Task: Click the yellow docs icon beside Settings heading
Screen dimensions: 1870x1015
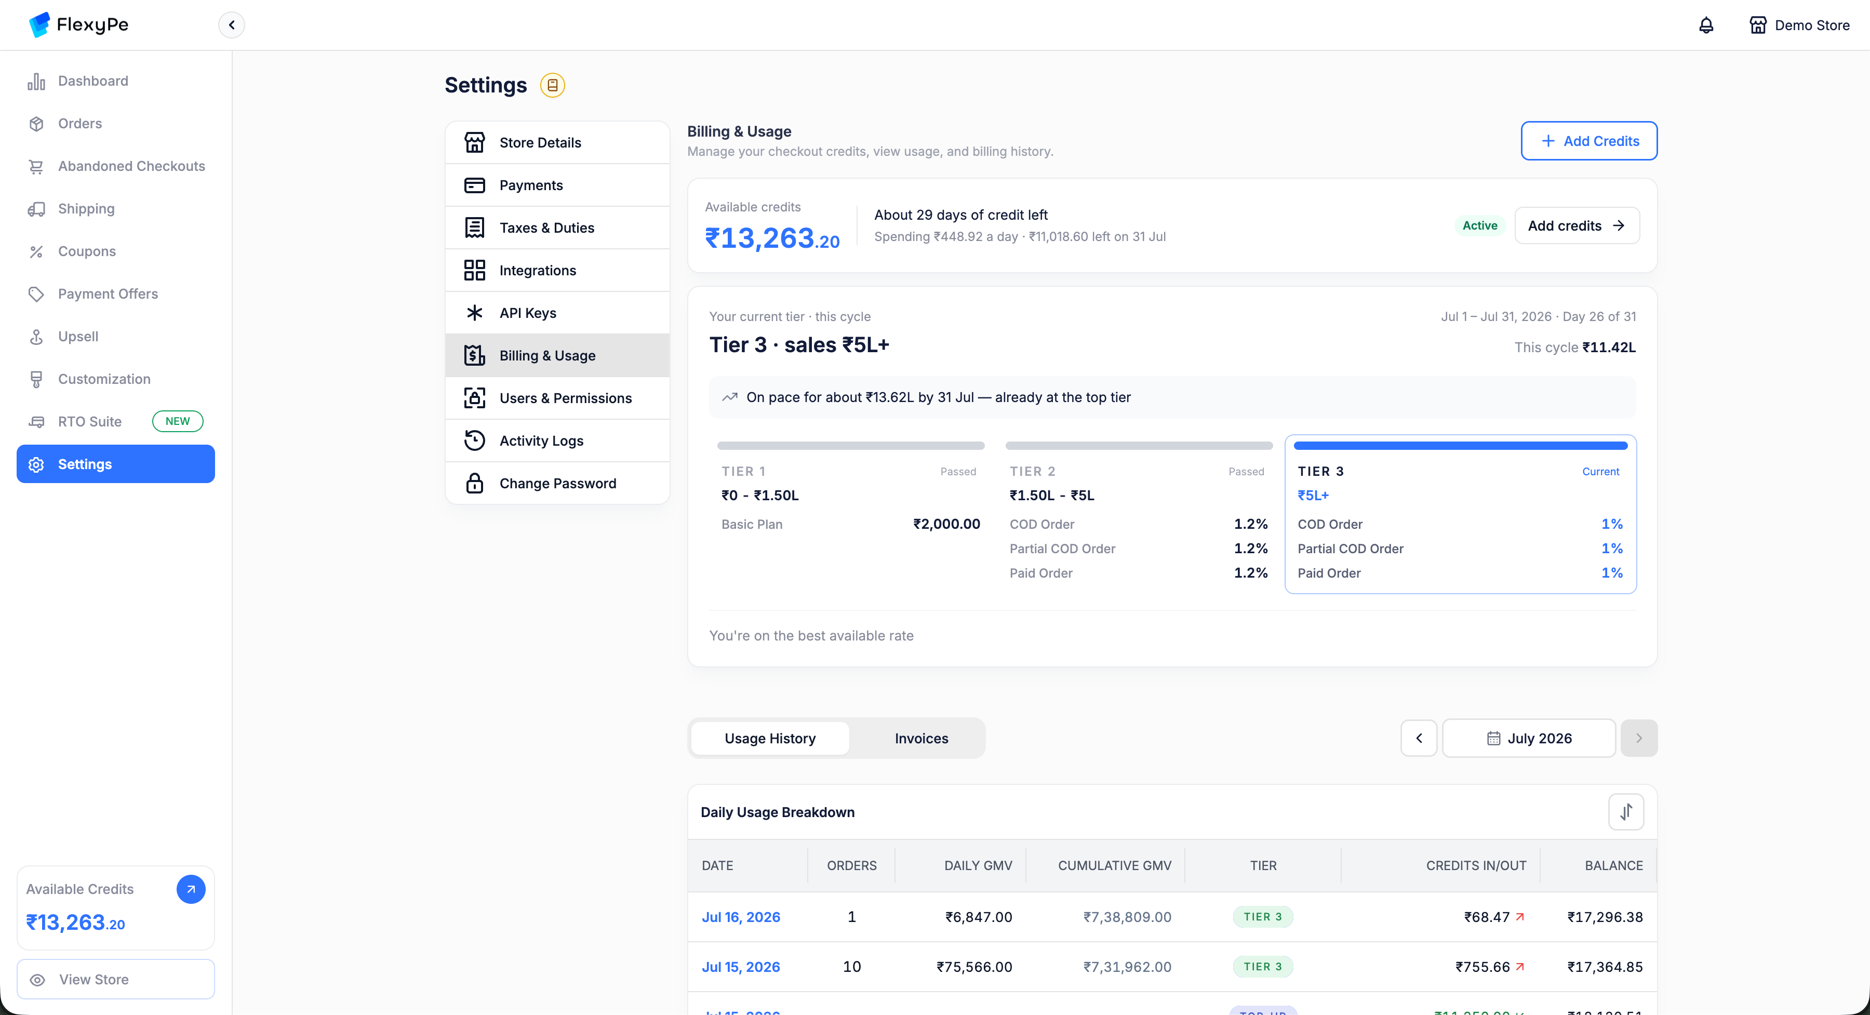Action: 553,85
